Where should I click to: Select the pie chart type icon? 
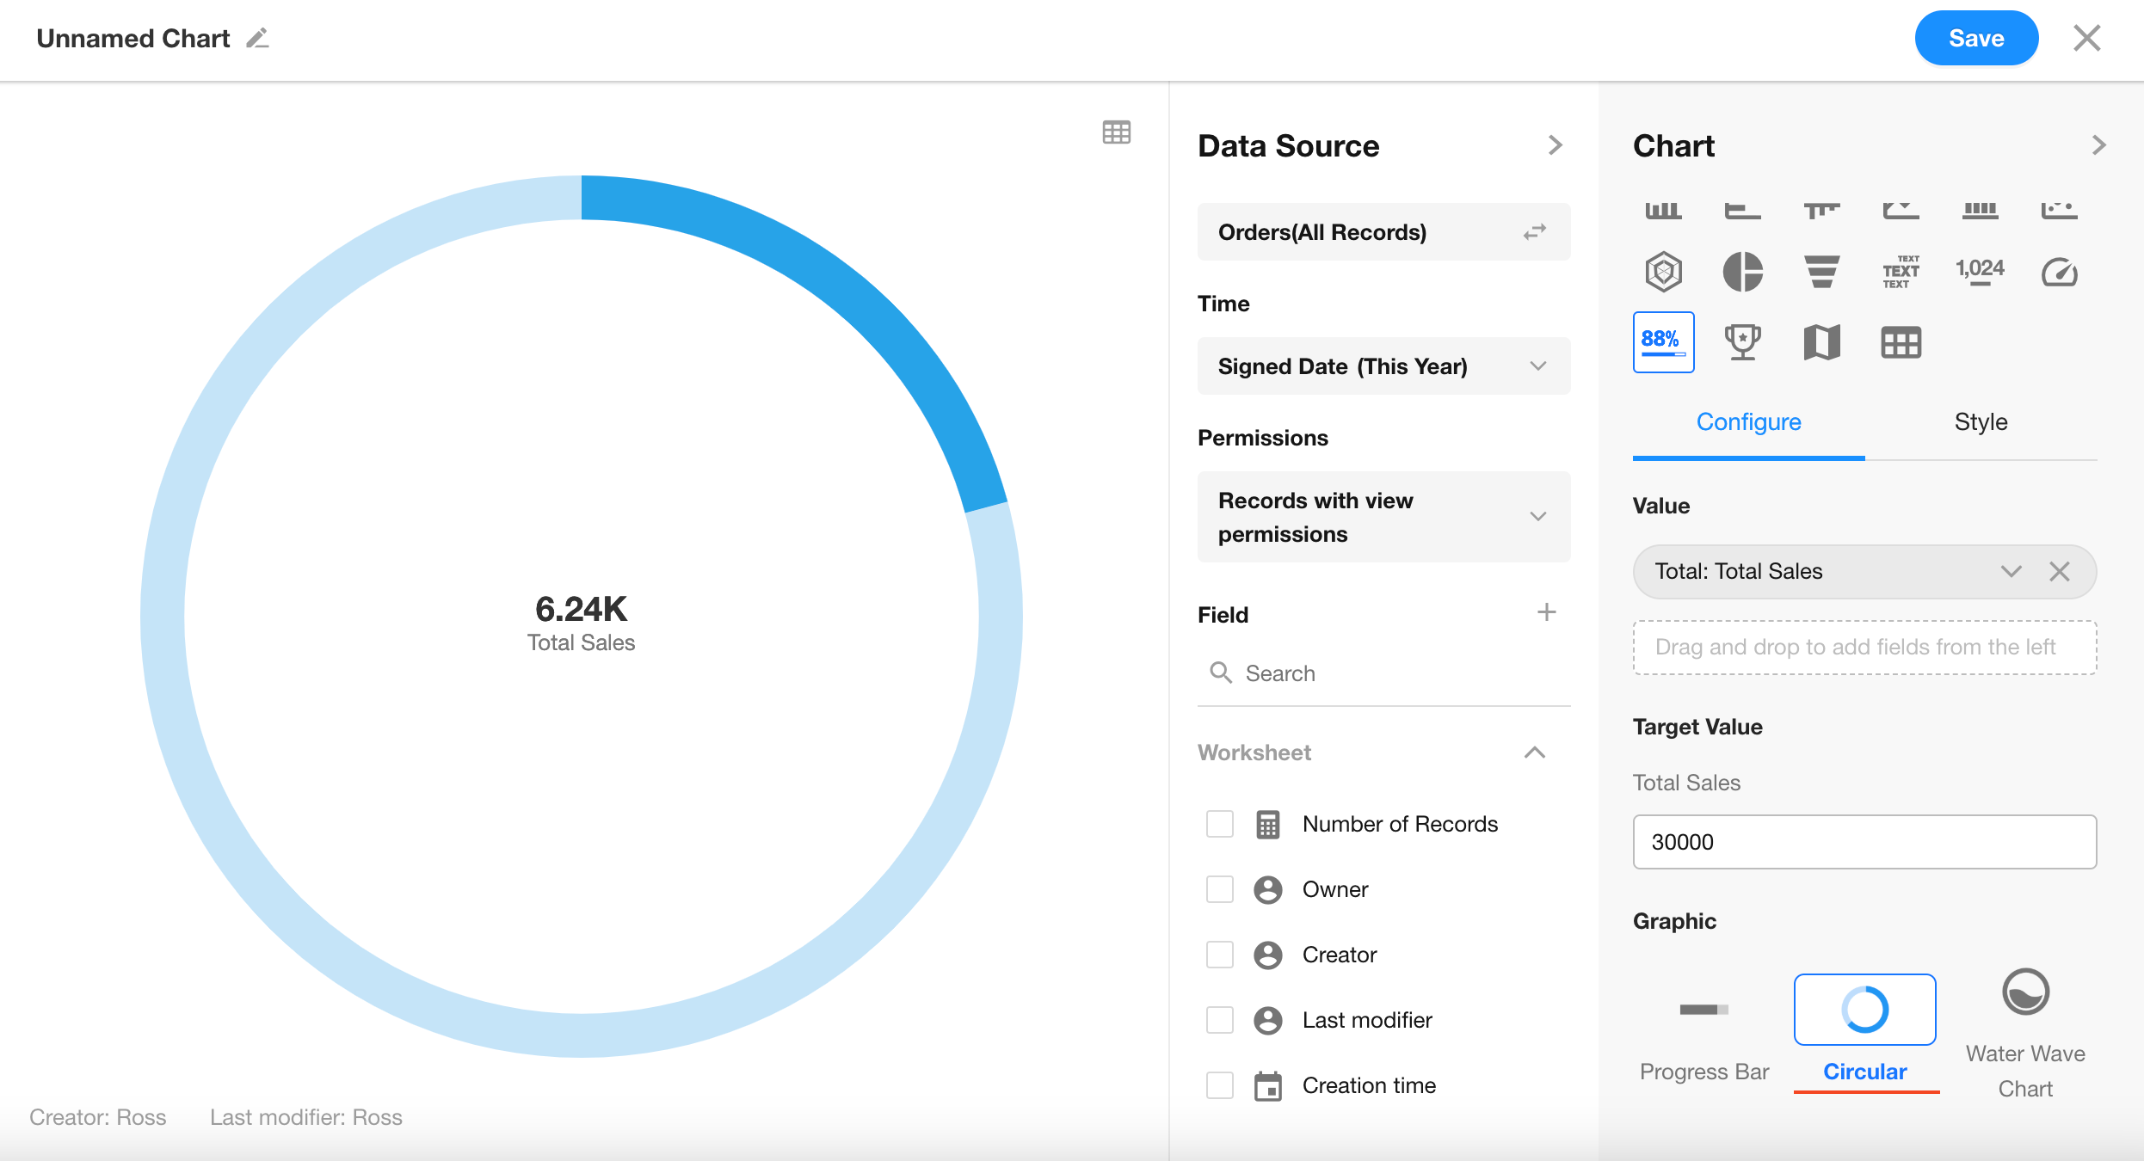coord(1742,272)
